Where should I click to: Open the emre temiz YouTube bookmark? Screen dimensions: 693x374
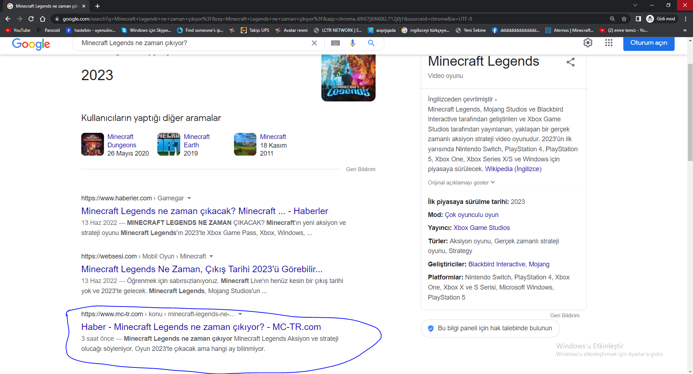624,30
